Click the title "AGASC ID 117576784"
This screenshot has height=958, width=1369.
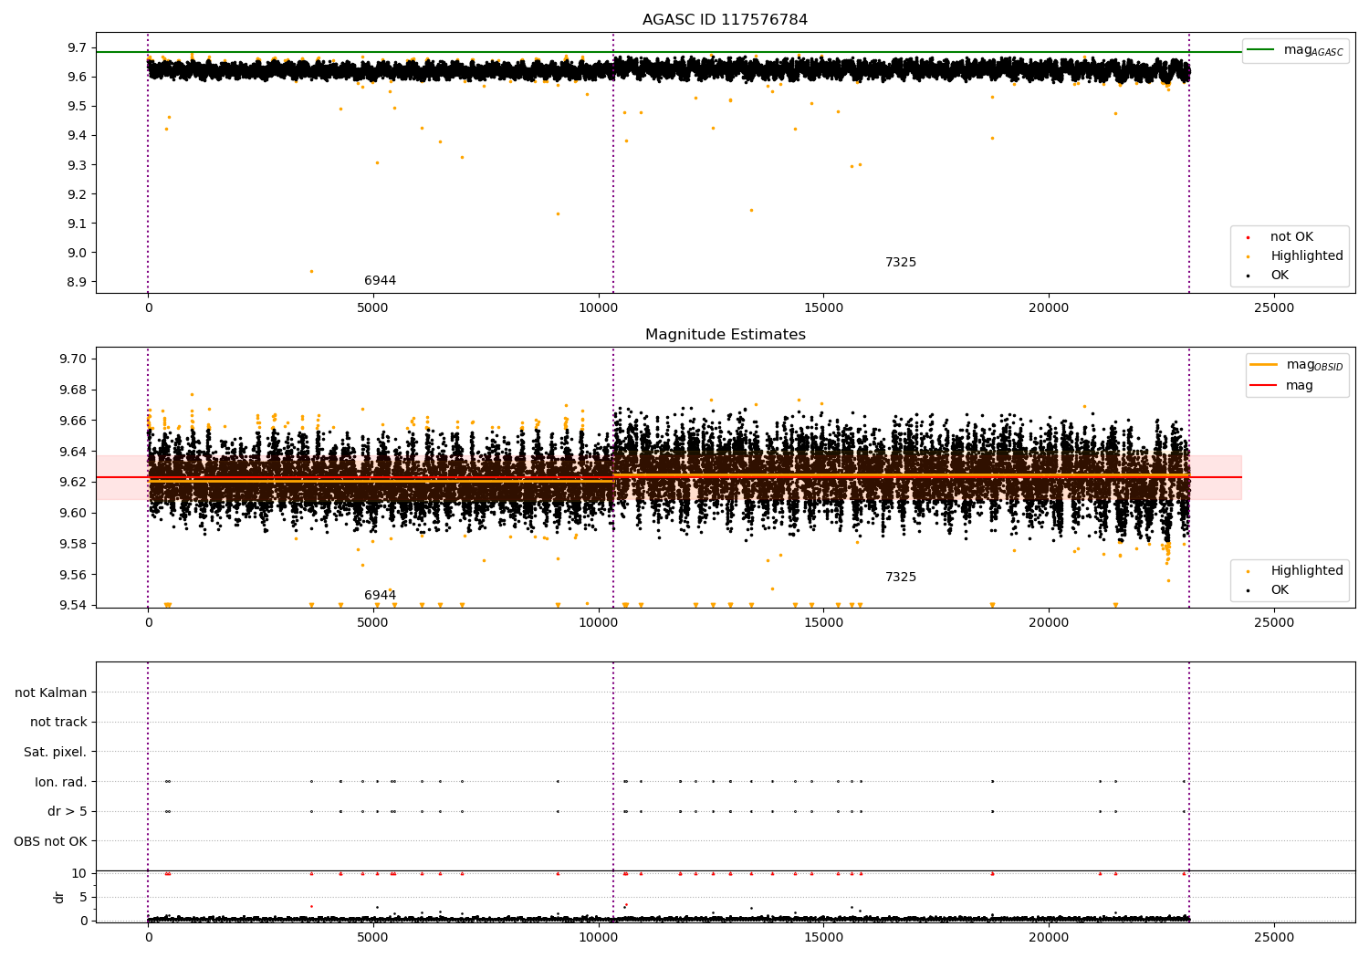[x=725, y=20]
